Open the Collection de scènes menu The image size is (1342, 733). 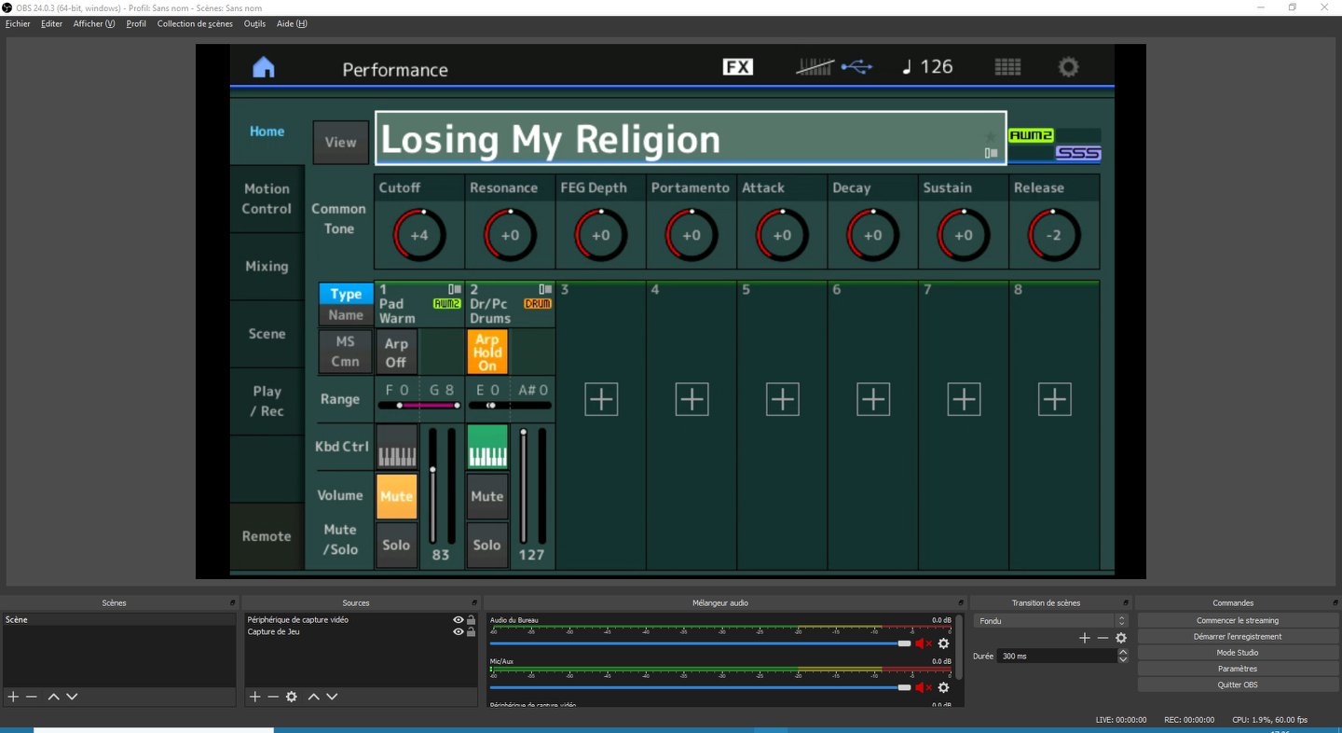[195, 24]
